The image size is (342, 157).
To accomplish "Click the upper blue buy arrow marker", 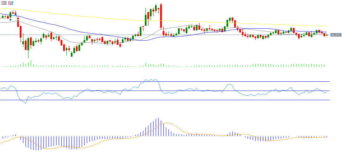I will pyautogui.click(x=15, y=14).
